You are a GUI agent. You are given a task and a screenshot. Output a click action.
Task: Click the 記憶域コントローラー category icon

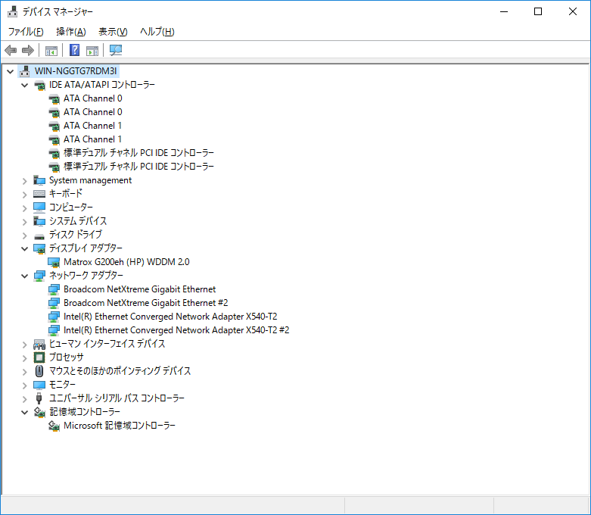coord(39,412)
